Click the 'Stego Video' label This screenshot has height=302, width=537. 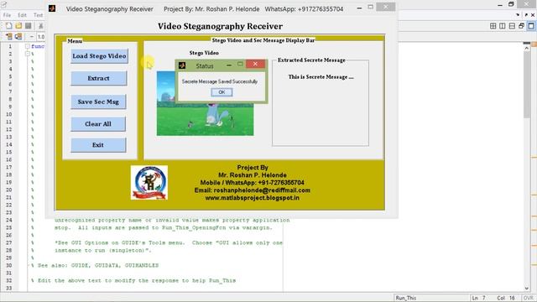(204, 53)
